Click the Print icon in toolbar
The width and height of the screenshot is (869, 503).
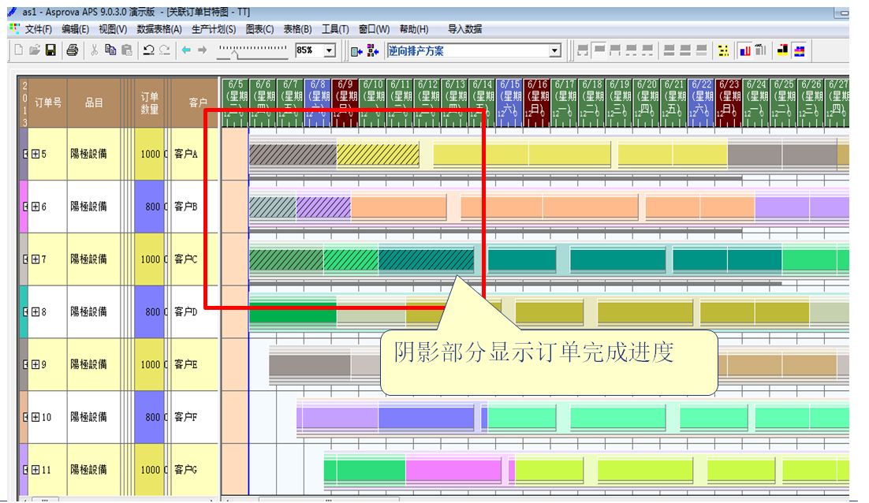pyautogui.click(x=73, y=50)
